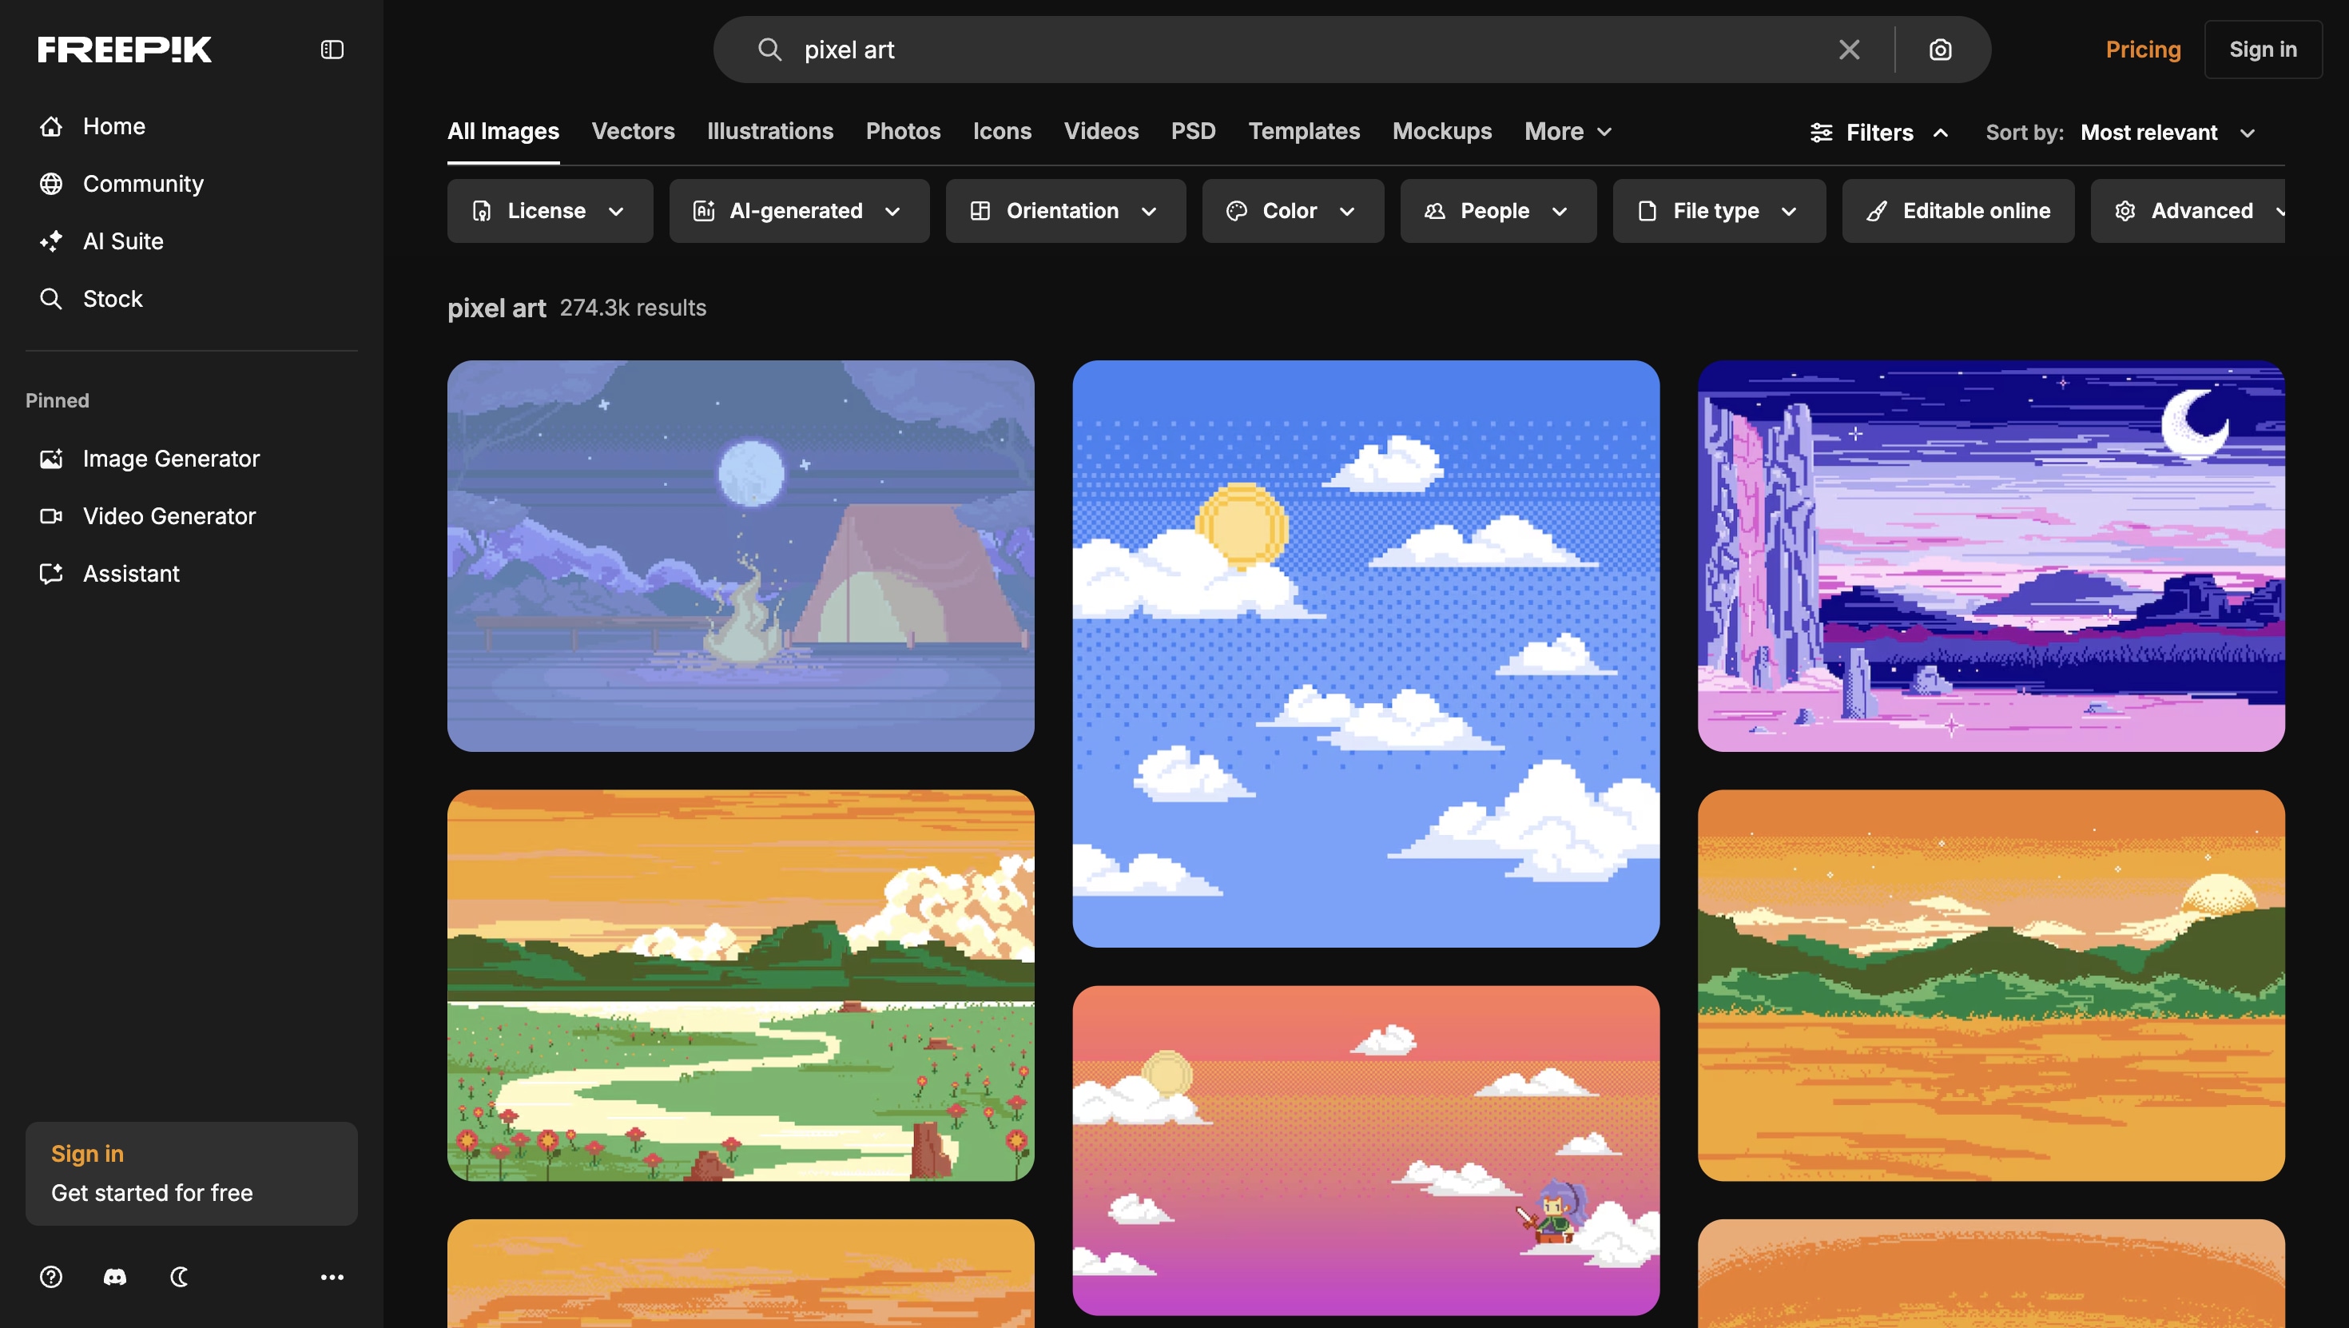Switch to the Templates tab
Screen dimensions: 2349x1328
[x=1304, y=131]
